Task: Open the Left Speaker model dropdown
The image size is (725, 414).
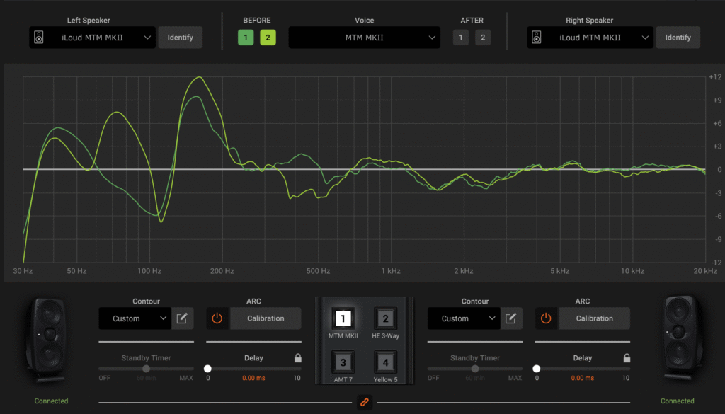Action: click(93, 38)
